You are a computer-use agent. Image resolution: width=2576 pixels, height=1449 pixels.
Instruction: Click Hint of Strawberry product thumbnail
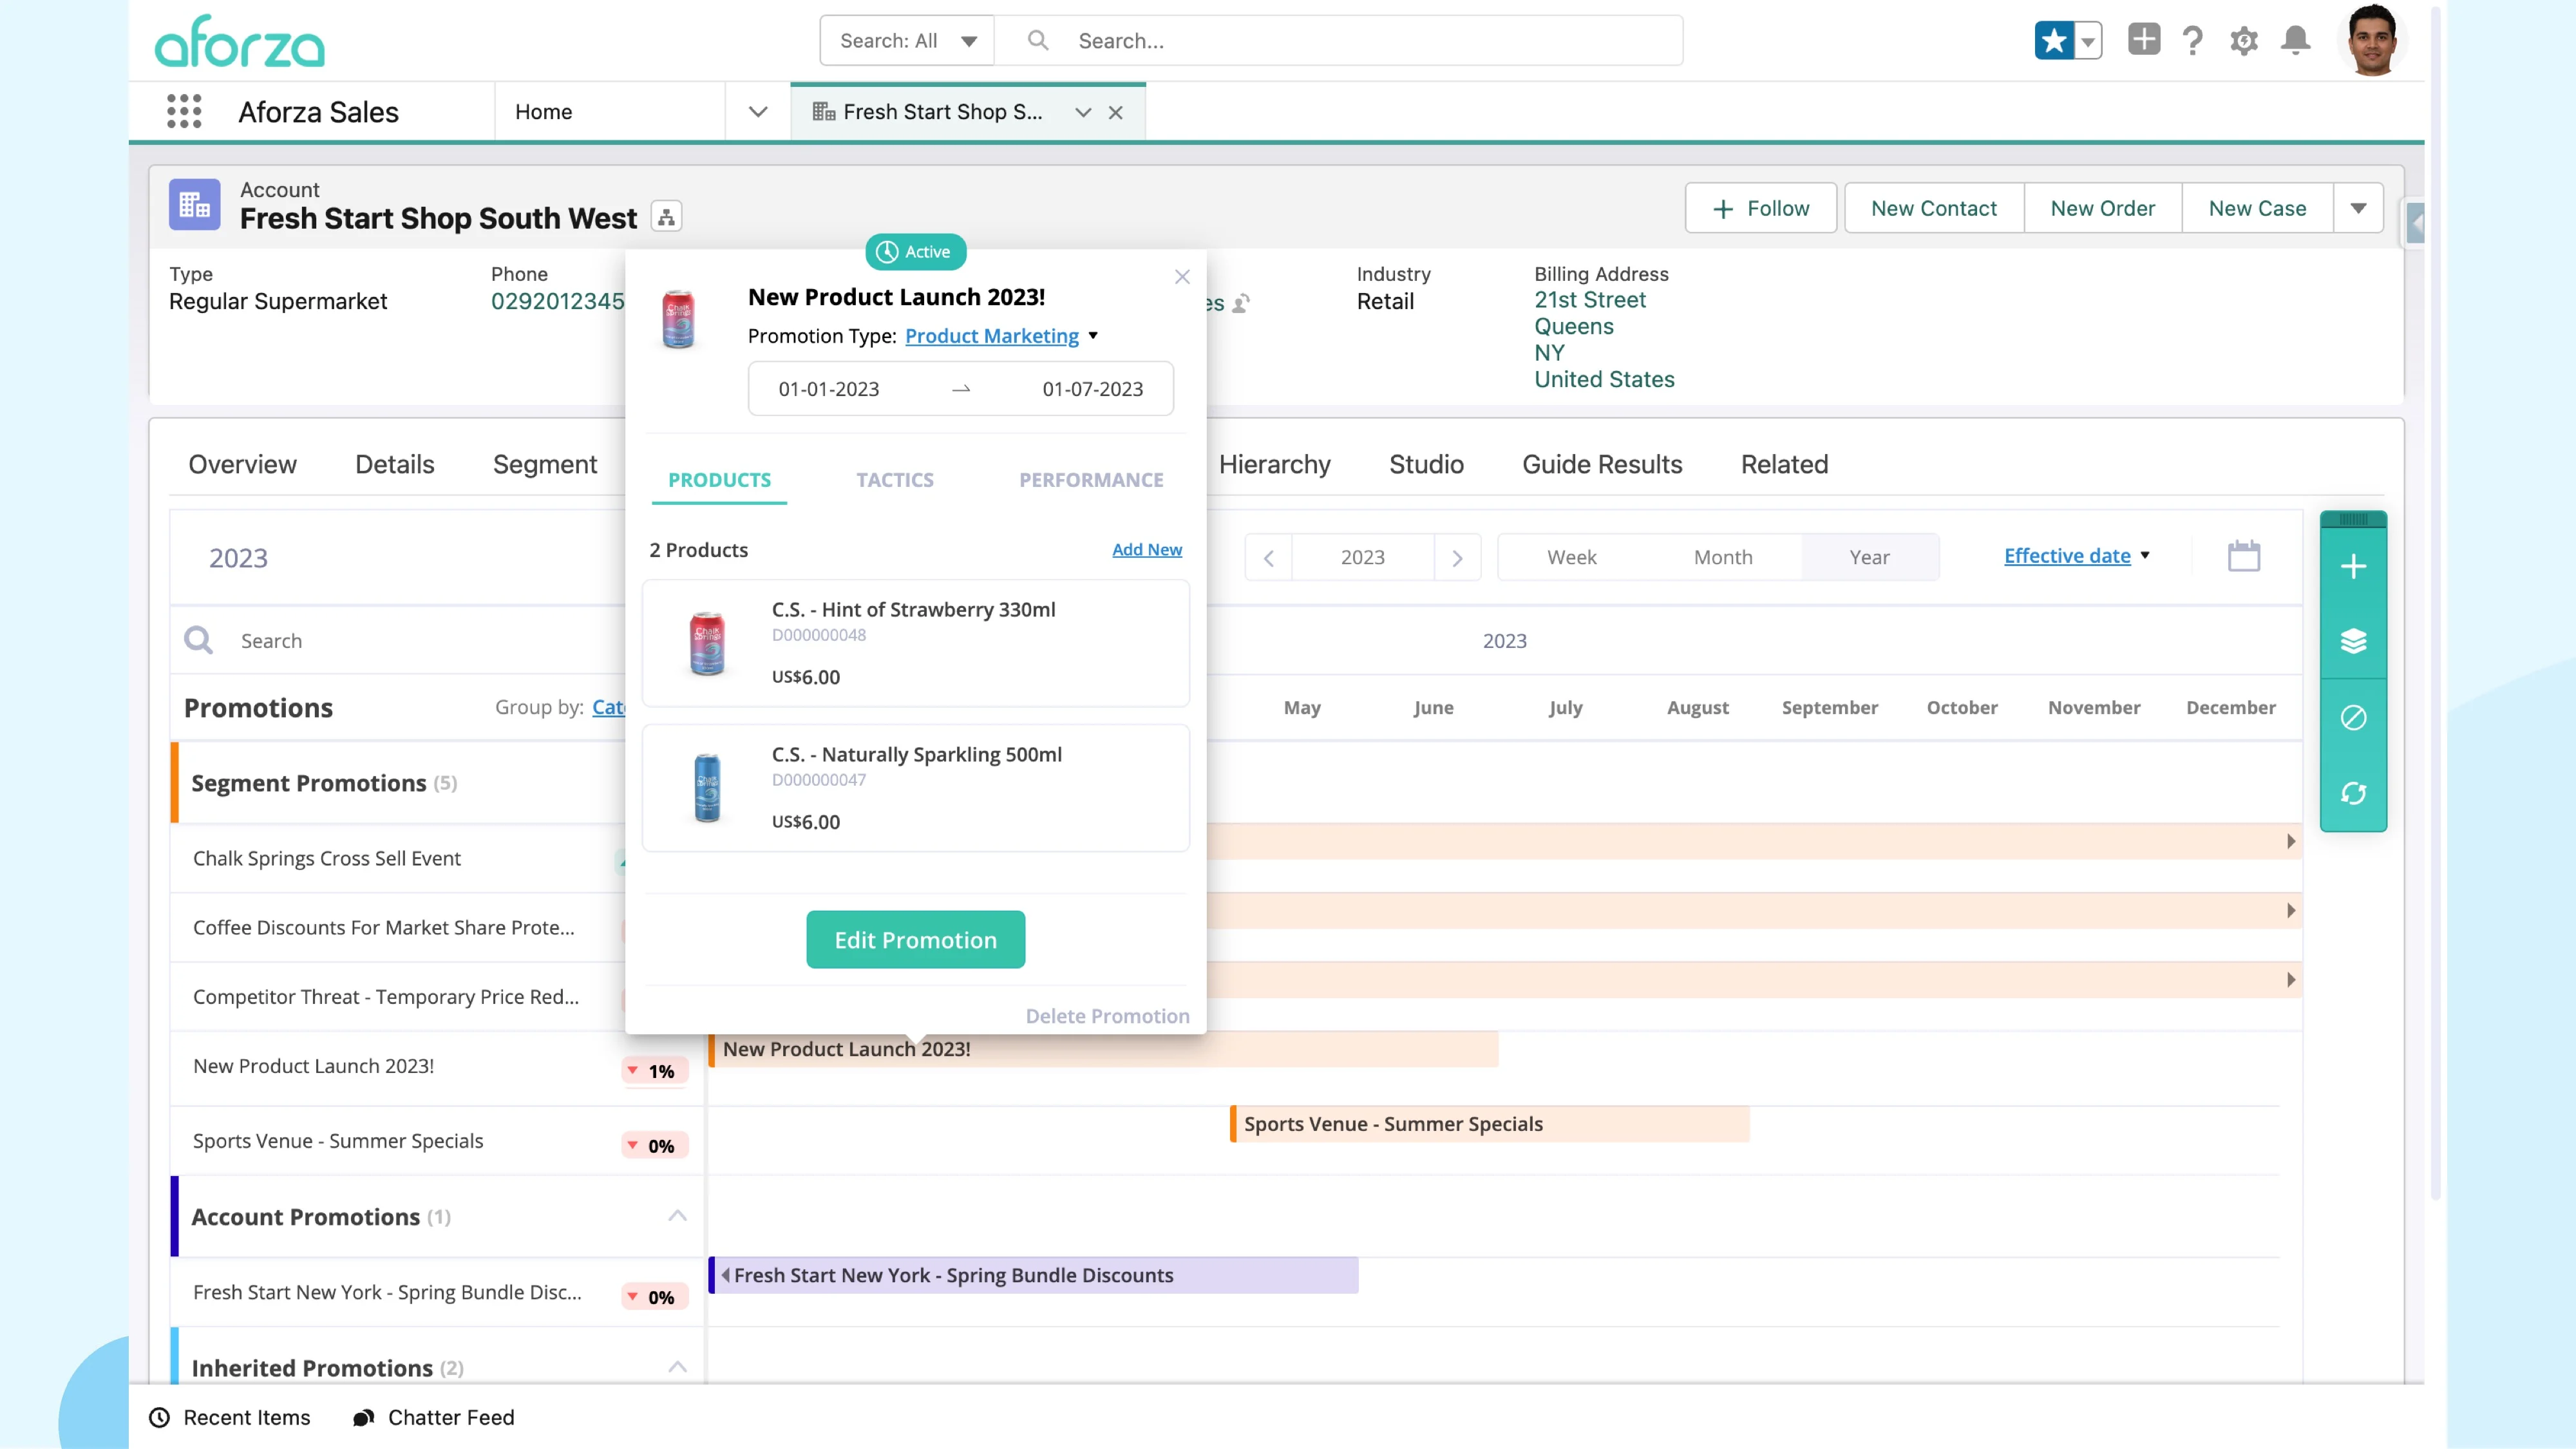[x=707, y=643]
